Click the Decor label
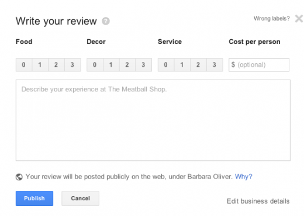 pyautogui.click(x=96, y=42)
